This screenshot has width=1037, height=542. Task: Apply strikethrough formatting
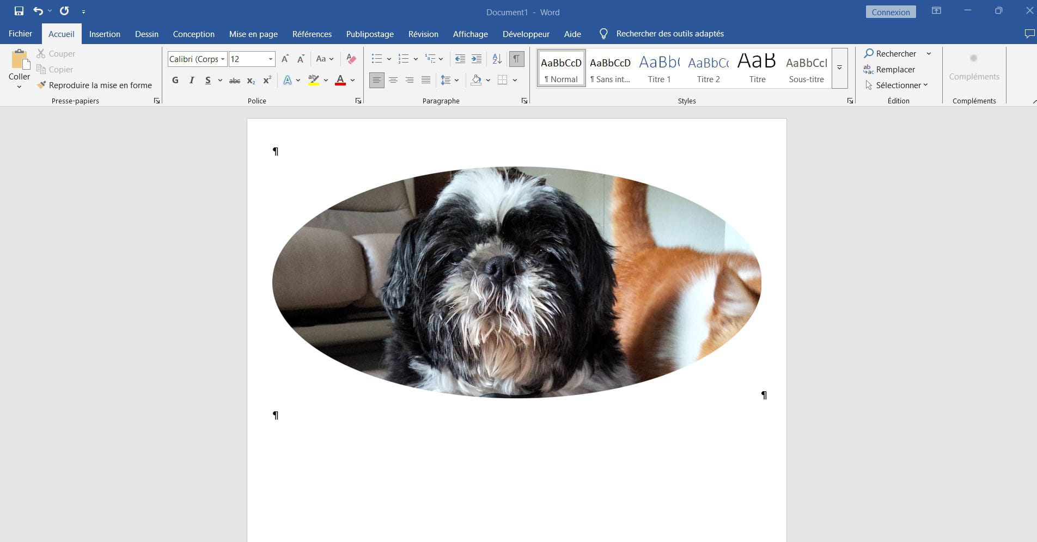(234, 81)
